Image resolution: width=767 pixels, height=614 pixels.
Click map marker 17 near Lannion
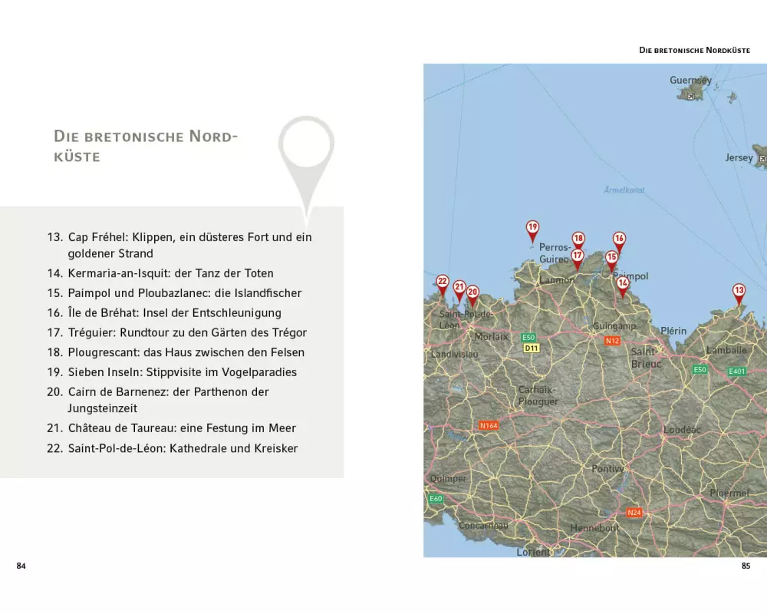[578, 256]
